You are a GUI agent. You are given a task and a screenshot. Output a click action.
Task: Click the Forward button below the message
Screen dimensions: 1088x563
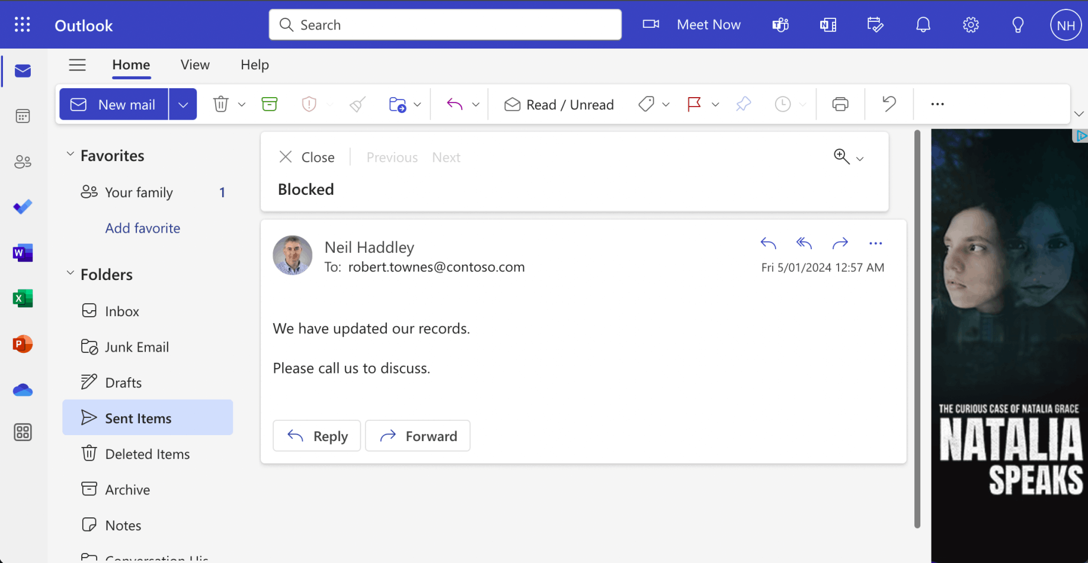(x=418, y=436)
